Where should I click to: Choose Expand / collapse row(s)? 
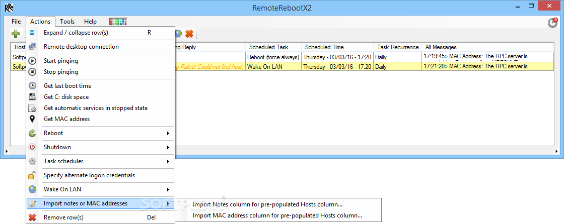point(101,33)
